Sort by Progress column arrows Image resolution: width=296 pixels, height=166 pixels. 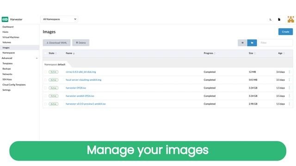[215, 53]
